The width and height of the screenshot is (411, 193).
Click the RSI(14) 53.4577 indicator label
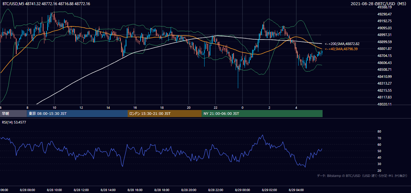tap(14, 122)
